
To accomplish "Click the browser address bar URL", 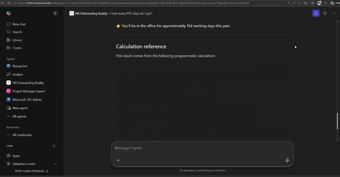I will coord(133,3).
